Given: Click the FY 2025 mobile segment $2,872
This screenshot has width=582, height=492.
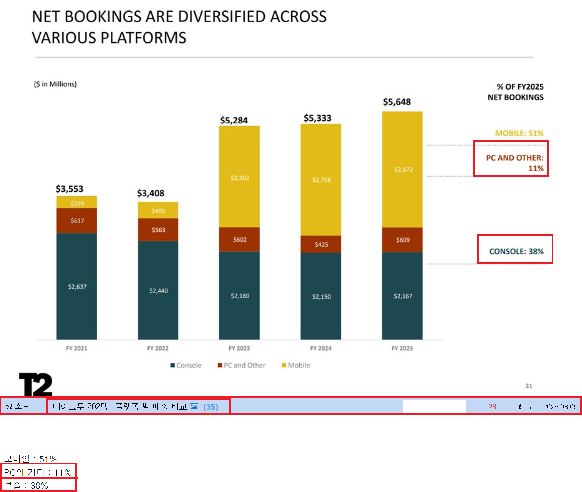Looking at the screenshot, I should coord(403,169).
